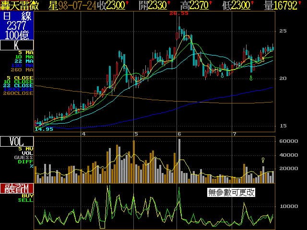
Task: Click the cyan arrow marker below the June candles
Action: pos(222,75)
